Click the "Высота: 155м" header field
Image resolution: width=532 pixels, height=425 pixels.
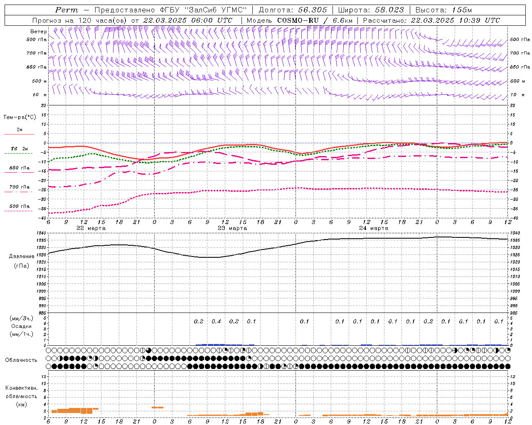coord(443,10)
